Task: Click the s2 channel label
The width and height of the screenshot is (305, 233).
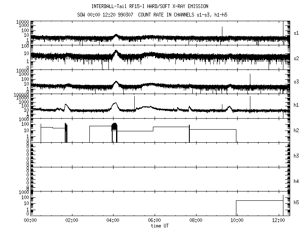Action: coord(296,58)
